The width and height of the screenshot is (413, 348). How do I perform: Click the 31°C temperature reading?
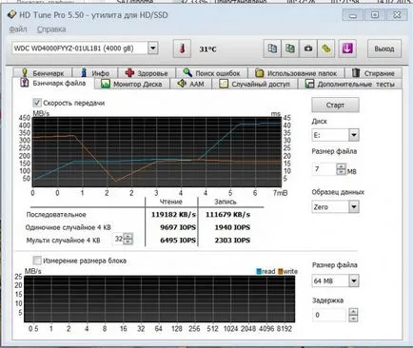(207, 49)
